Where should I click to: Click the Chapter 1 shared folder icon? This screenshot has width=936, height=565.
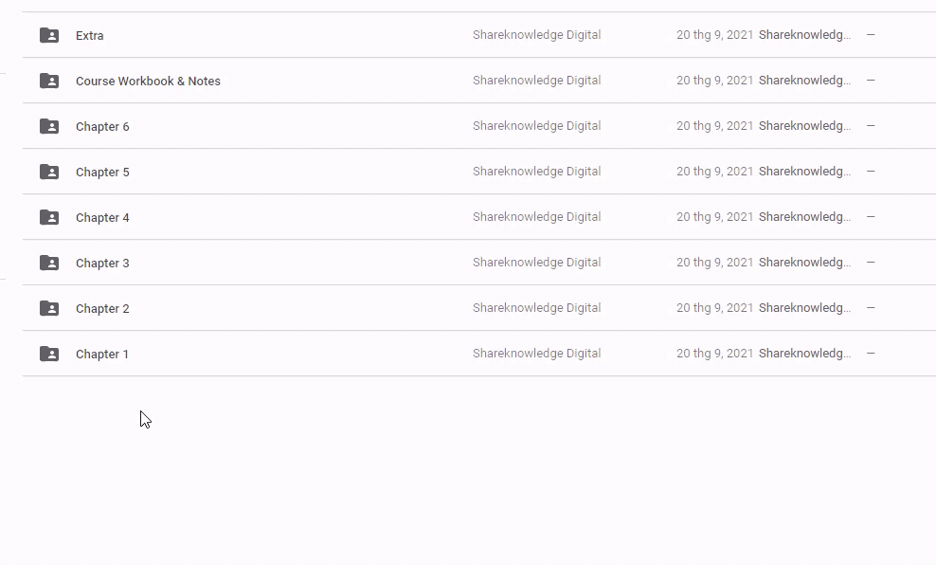pos(49,354)
